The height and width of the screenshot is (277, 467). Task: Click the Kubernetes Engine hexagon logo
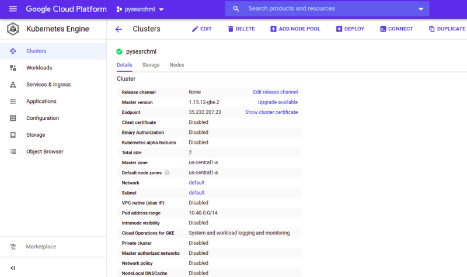click(x=13, y=29)
